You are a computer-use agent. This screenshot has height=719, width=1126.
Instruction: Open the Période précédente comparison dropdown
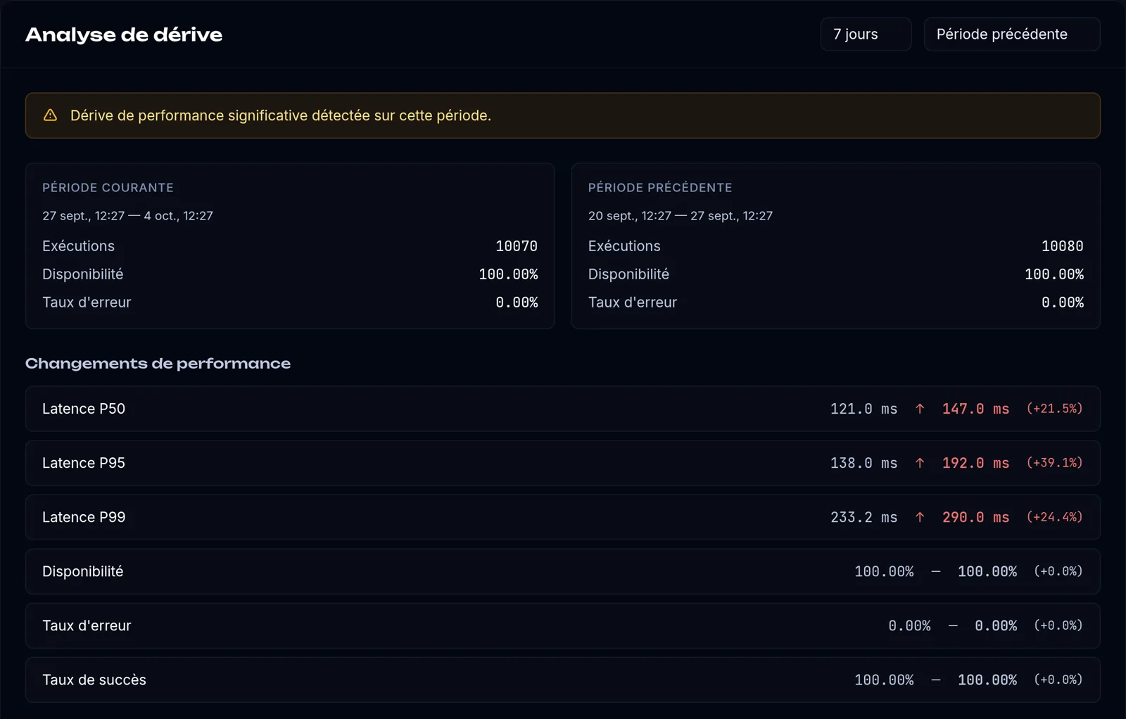[1012, 34]
